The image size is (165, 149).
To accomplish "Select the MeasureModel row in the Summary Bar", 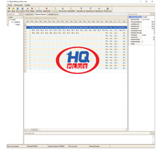I will click(x=142, y=42).
